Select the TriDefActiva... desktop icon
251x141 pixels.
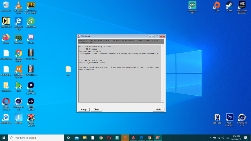coord(6,119)
